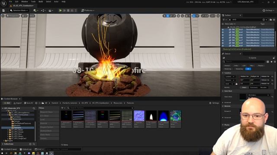This screenshot has width=277, height=155.
Task: Open the Edit menu
Action: (x=16, y=2)
